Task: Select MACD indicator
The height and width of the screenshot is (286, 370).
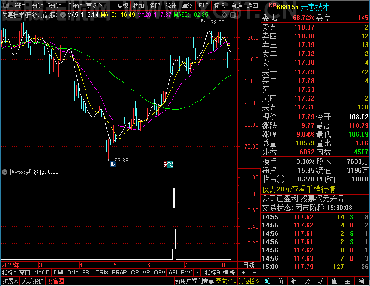Action: tap(42, 273)
